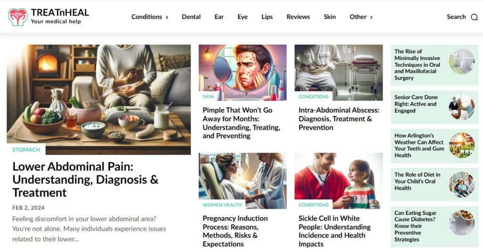Viewport: 483px width, 252px height.
Task: Open Can Eating Sugar Cause Diabetes article
Action: (x=415, y=226)
